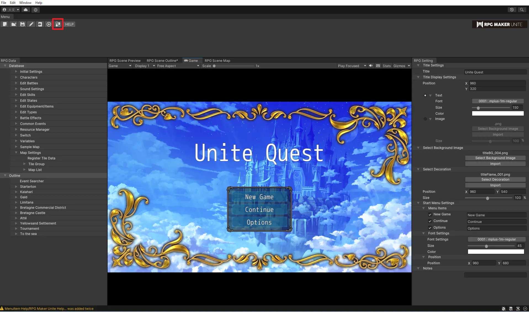Click the pencil edit icon in toolbar

point(31,24)
